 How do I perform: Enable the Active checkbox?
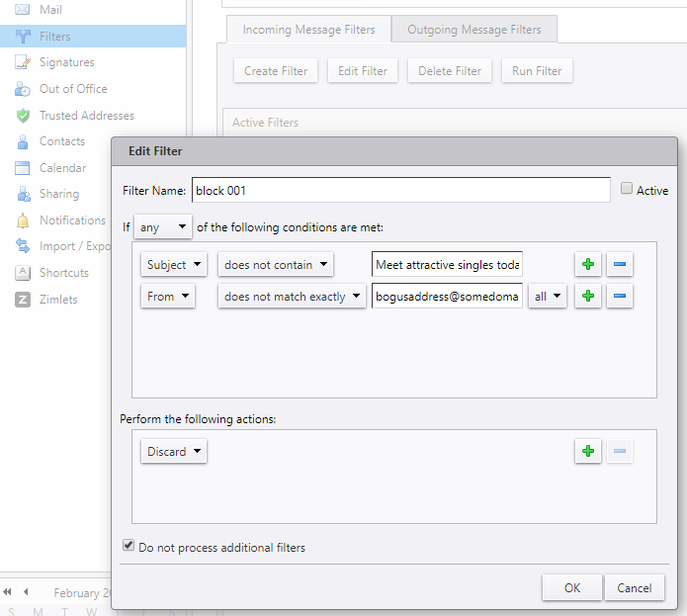pos(627,189)
